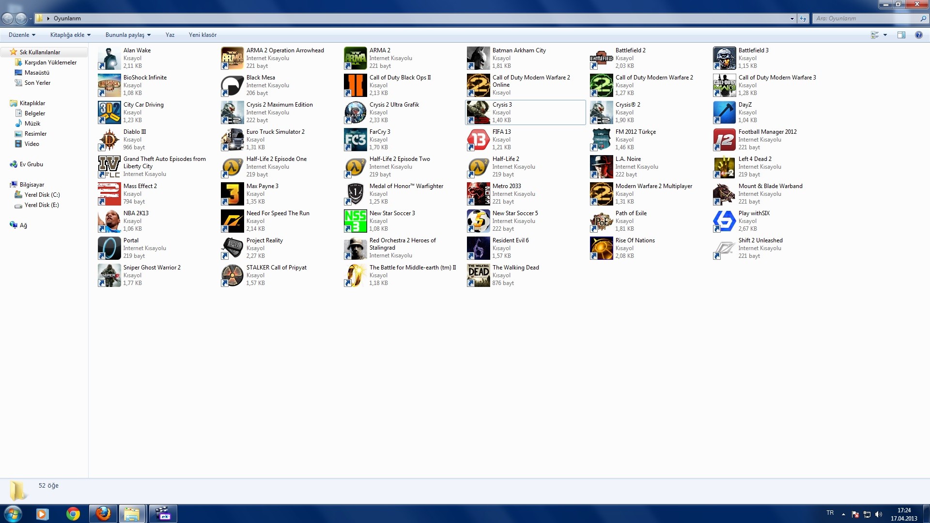Screen dimensions: 930x523
Task: Show hidden tray icons arrow
Action: pos(843,514)
